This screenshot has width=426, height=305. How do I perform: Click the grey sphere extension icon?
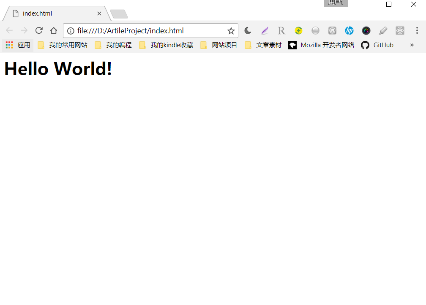tap(315, 30)
